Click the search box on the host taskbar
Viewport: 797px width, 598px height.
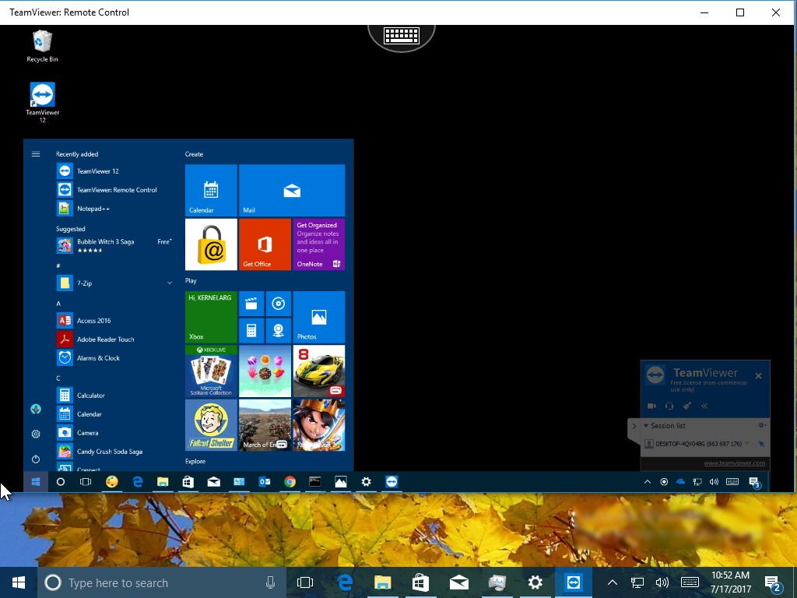(140, 582)
